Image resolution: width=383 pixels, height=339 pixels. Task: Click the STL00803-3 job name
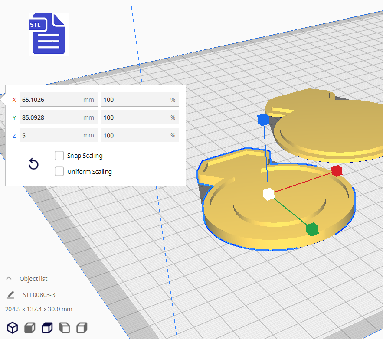(39, 295)
